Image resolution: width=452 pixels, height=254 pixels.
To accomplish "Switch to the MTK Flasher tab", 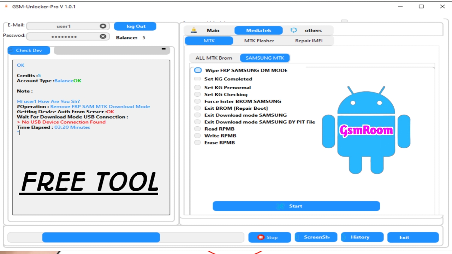I will [x=259, y=41].
